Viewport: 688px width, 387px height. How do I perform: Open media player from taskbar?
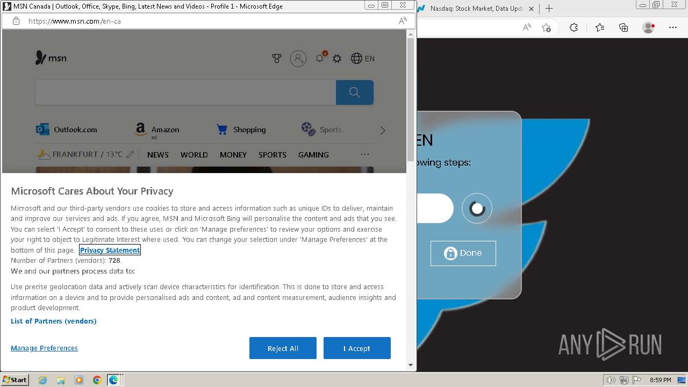coord(79,380)
